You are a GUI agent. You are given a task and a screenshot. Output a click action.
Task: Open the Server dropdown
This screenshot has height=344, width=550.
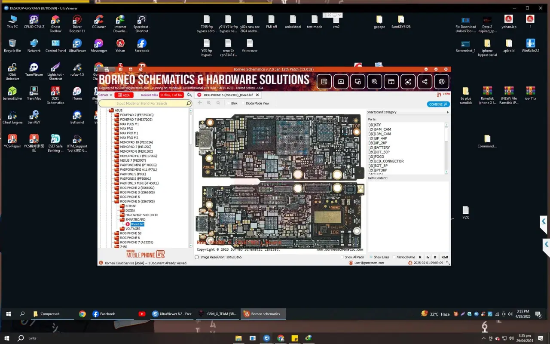pos(105,95)
